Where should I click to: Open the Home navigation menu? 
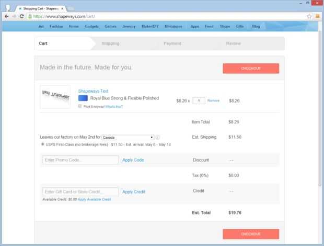[74, 27]
